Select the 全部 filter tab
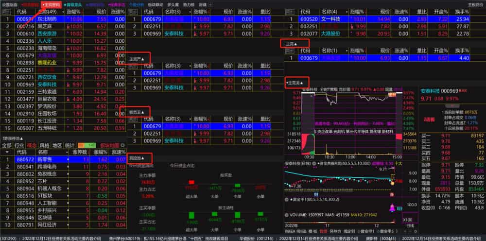486x241 pixels. click(7, 145)
